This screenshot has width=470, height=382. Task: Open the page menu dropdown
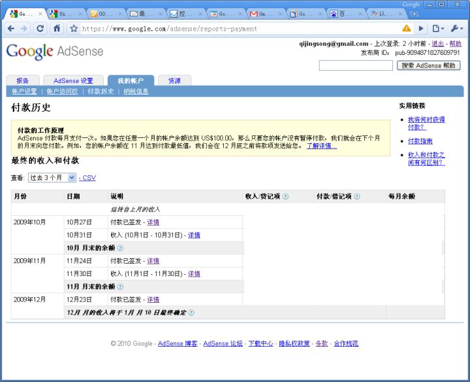click(x=437, y=28)
